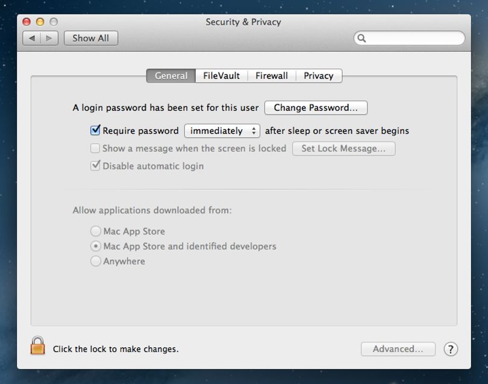Close the Security & Privacy window
The height and width of the screenshot is (384, 488).
click(27, 22)
